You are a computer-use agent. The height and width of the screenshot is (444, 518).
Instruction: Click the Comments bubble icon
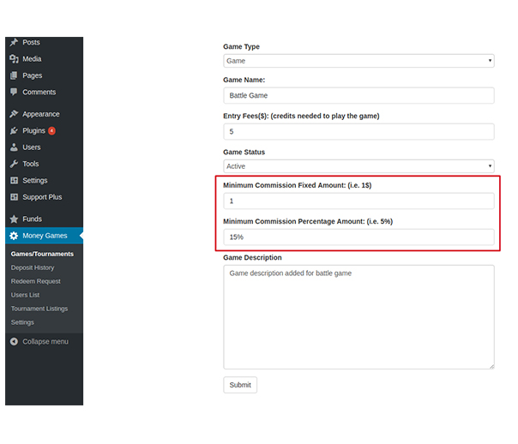click(14, 92)
